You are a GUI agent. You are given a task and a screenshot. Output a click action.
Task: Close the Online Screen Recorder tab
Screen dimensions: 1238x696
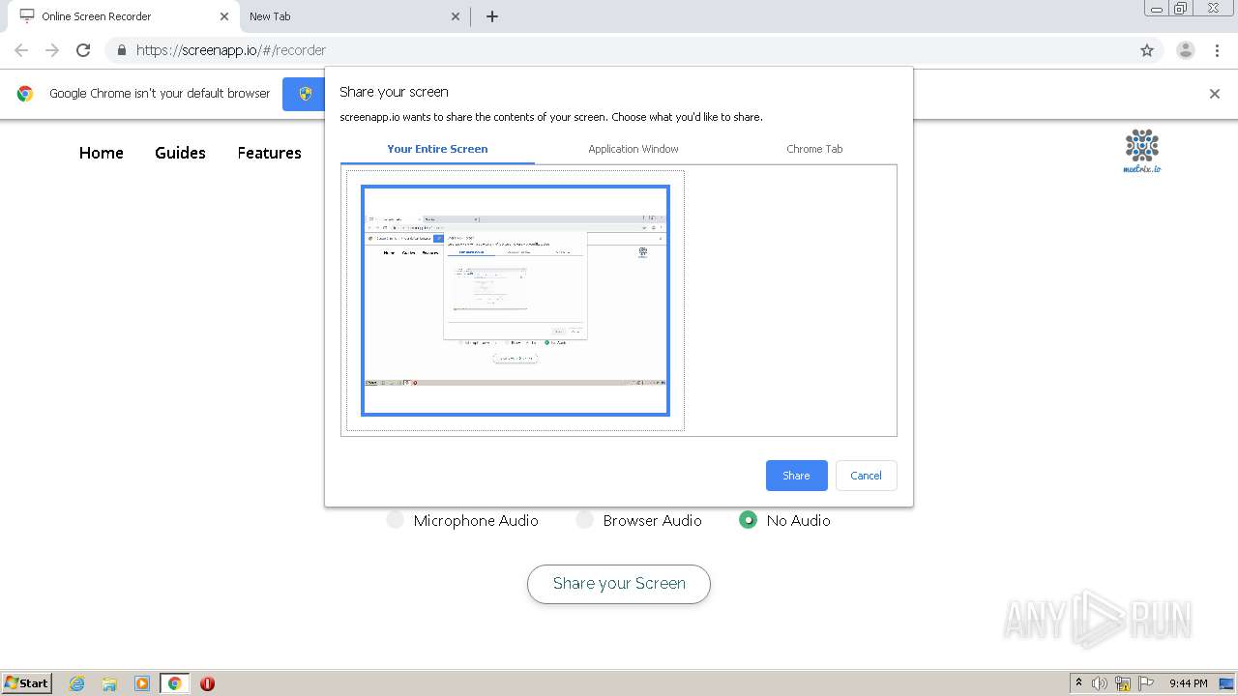click(x=224, y=16)
